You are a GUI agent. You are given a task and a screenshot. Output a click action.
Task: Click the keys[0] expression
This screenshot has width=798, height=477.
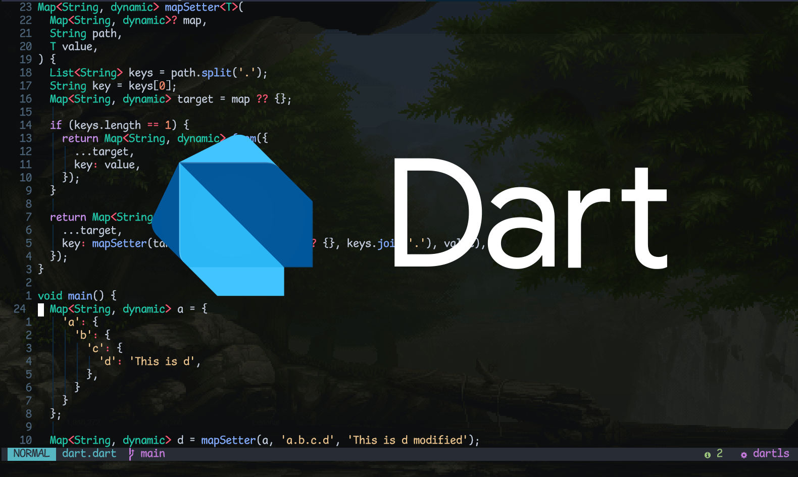(x=150, y=86)
